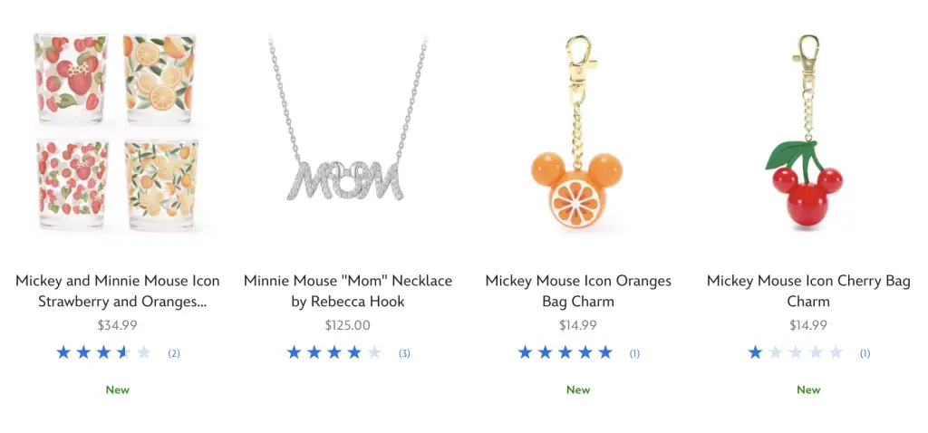Open the (1) review count for Oranges charm
The width and height of the screenshot is (928, 433).
click(634, 353)
